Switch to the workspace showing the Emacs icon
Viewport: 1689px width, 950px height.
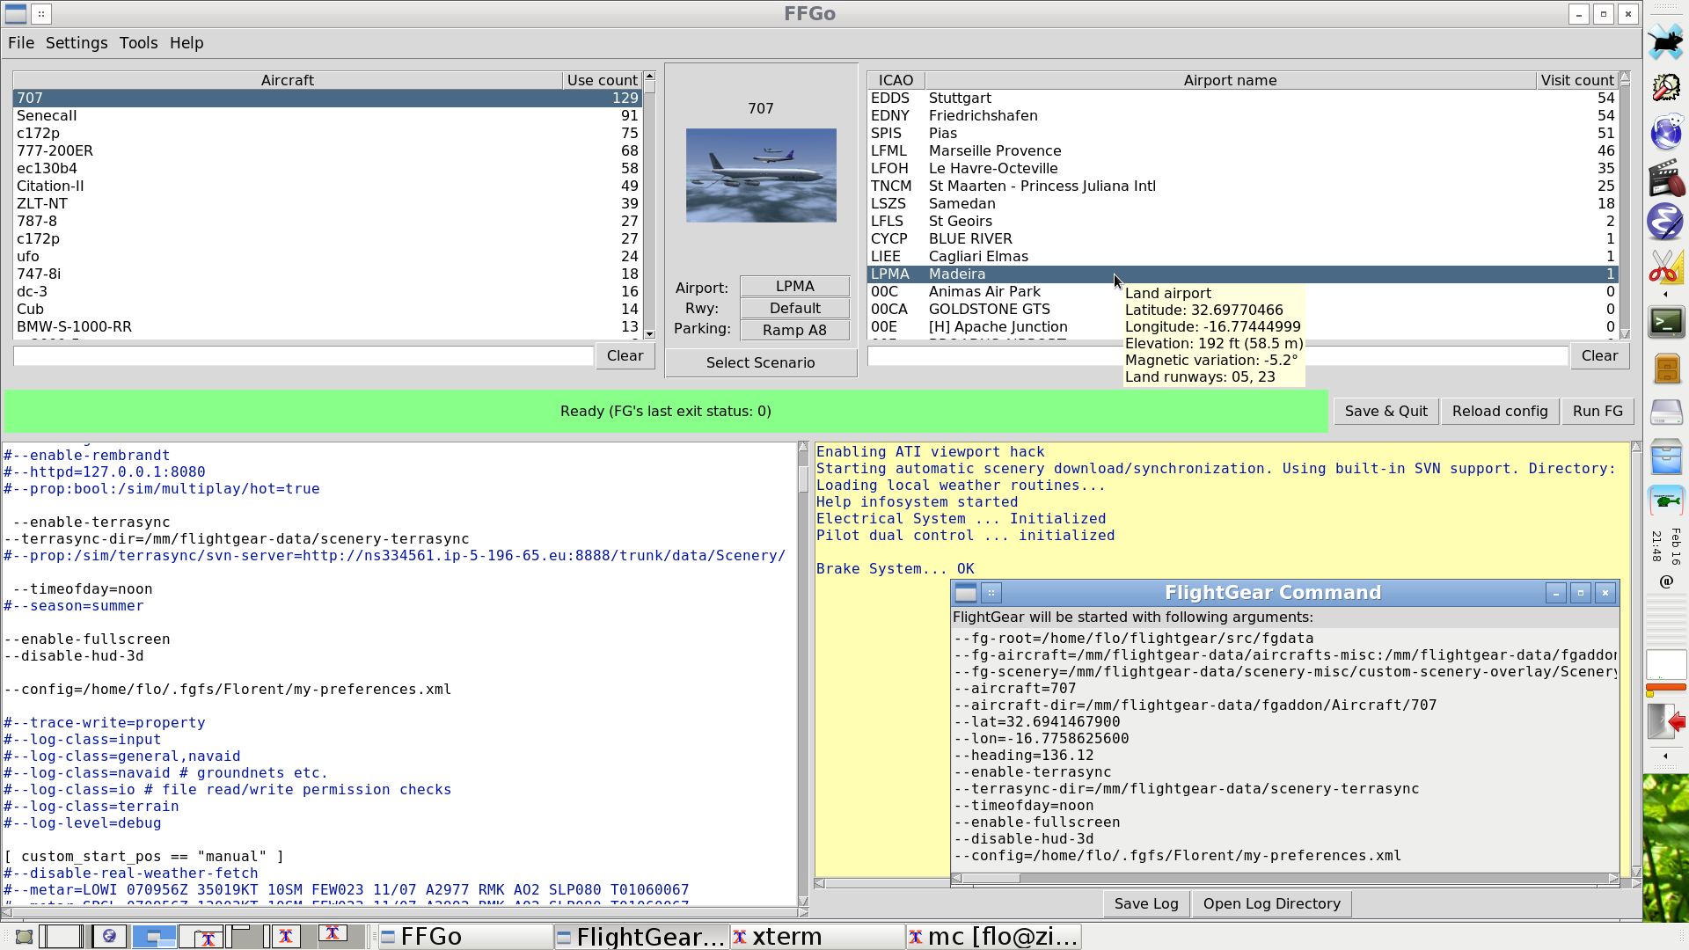tap(109, 937)
